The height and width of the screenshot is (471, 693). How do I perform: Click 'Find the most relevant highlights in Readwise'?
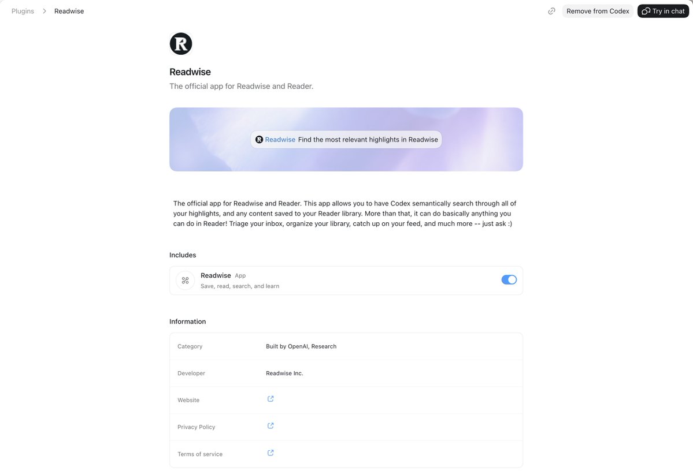pos(368,140)
